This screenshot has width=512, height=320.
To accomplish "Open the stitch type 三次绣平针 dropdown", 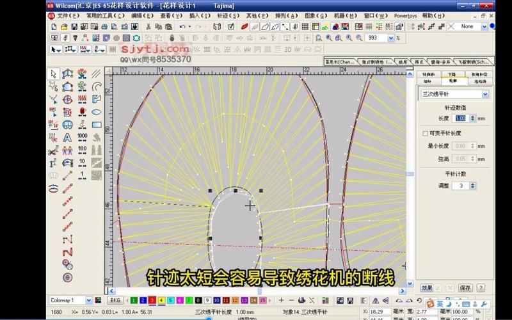I will click(x=485, y=94).
